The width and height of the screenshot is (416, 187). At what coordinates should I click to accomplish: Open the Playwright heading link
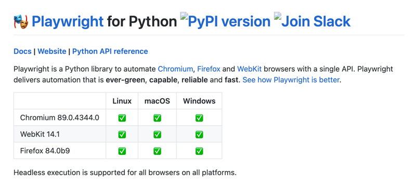[x=68, y=21]
